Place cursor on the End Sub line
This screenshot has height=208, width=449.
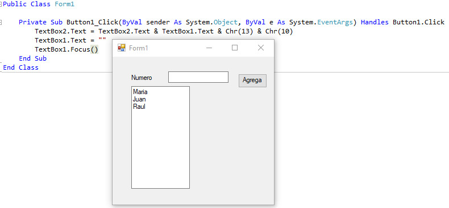(x=32, y=58)
